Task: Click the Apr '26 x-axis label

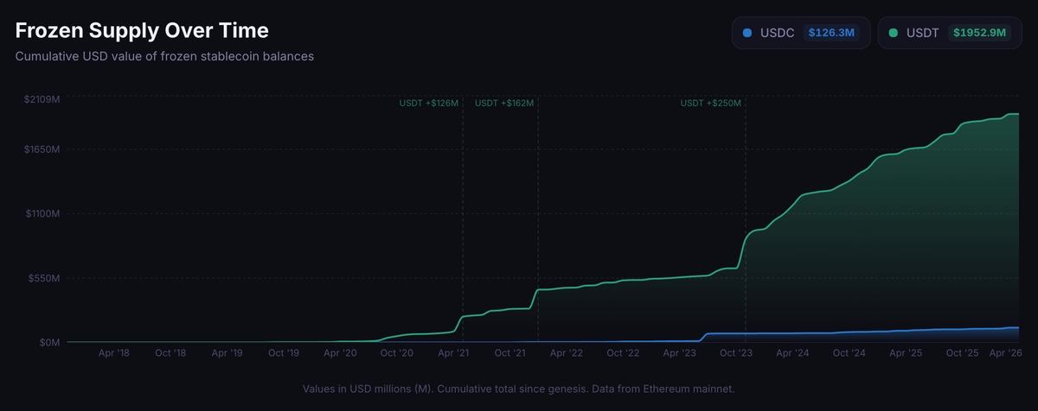Action: coord(1003,353)
